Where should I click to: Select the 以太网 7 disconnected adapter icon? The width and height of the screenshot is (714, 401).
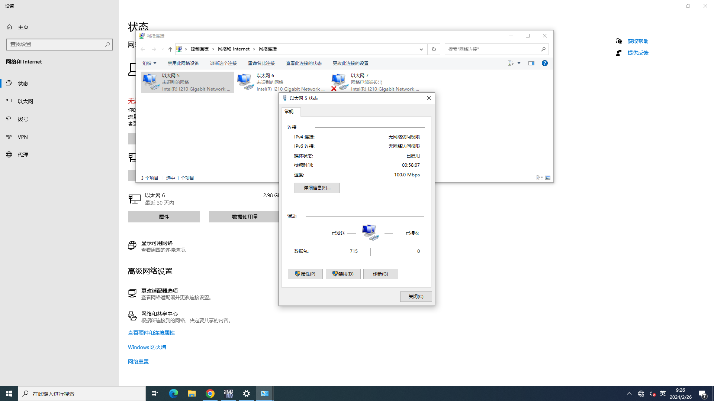click(x=339, y=82)
